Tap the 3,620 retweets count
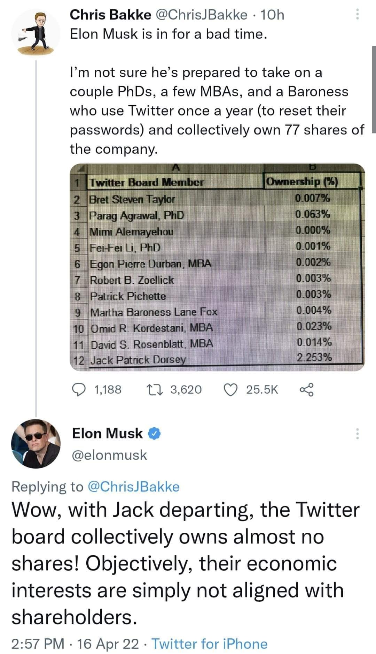Screen dimensions: 376x654 (x=186, y=389)
